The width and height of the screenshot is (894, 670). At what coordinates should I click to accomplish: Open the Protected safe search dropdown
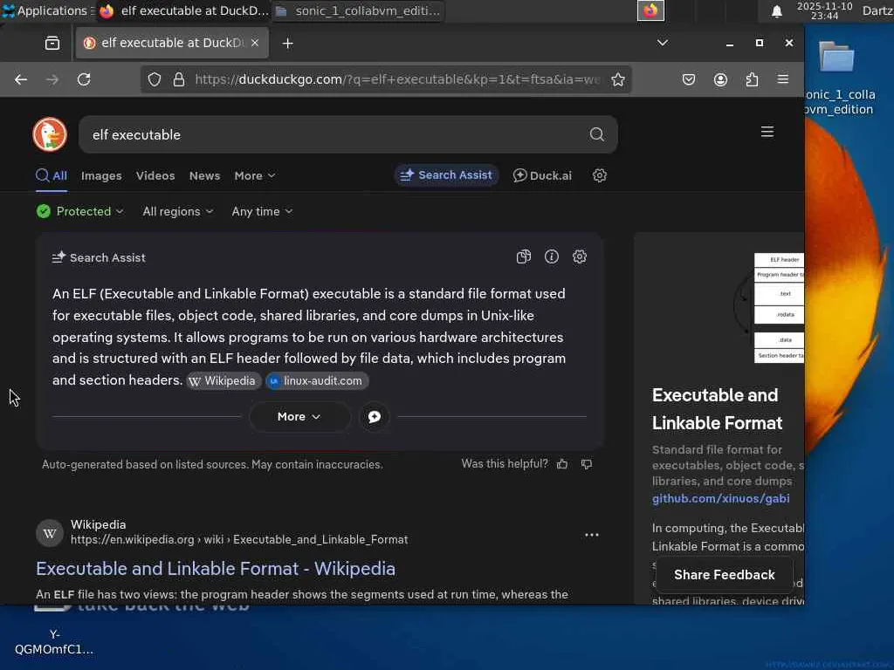pos(79,211)
